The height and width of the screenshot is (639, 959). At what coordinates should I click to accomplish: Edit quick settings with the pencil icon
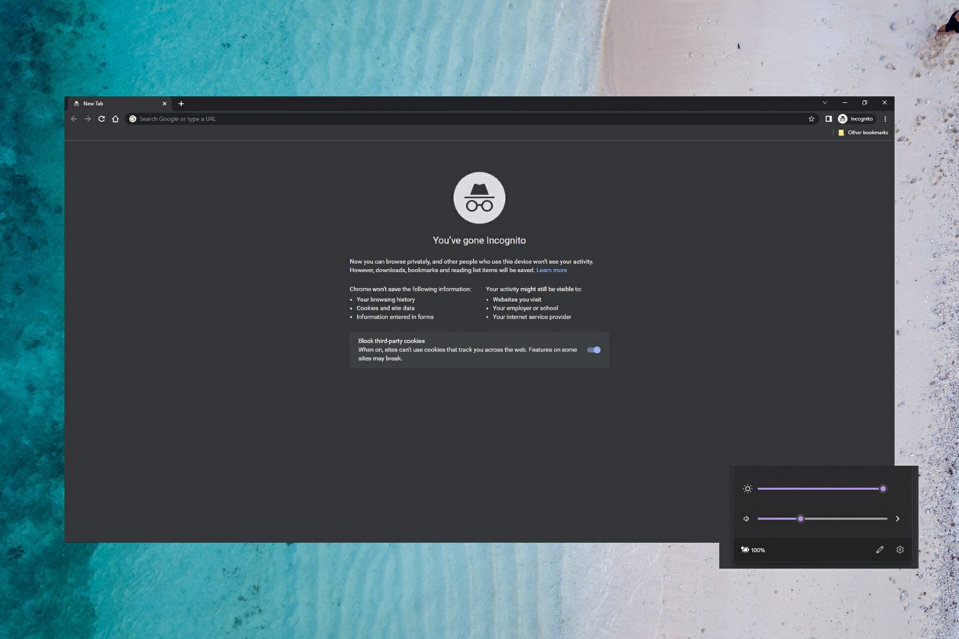[880, 550]
